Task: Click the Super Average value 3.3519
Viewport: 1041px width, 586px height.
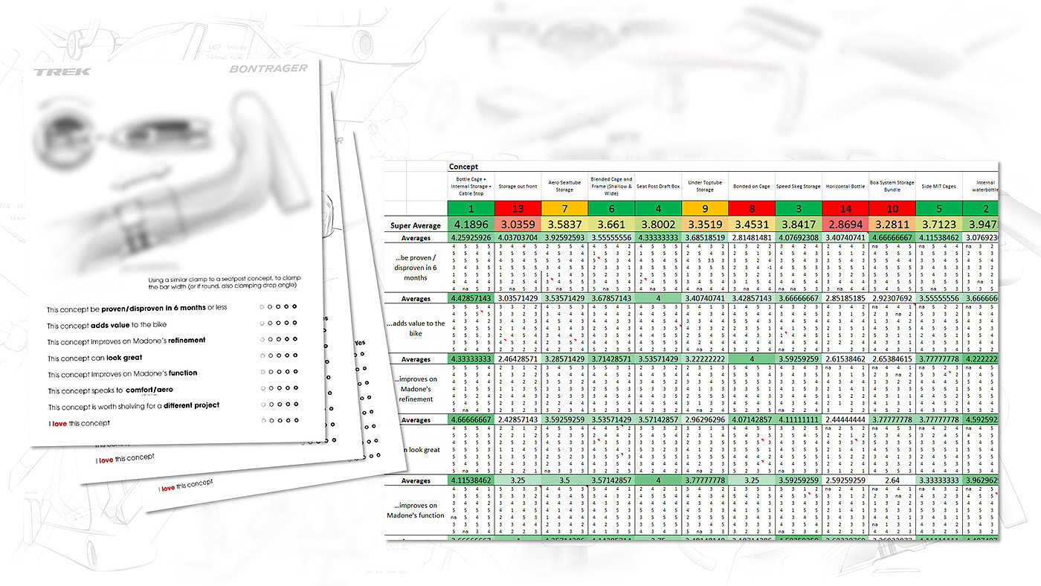Action: point(705,225)
